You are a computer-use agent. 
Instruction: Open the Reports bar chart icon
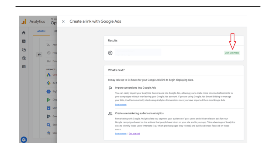(x=24, y=41)
